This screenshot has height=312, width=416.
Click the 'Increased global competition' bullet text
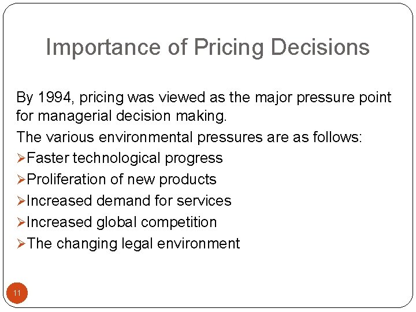pyautogui.click(x=122, y=222)
